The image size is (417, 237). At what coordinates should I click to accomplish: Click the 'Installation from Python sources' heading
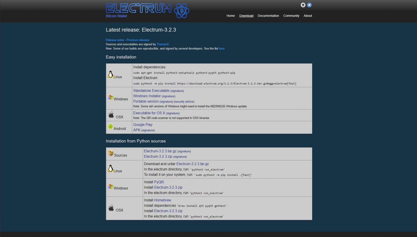coord(136,141)
